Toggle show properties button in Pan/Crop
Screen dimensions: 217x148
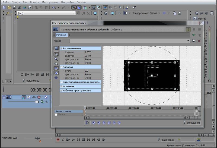[x=56, y=48]
